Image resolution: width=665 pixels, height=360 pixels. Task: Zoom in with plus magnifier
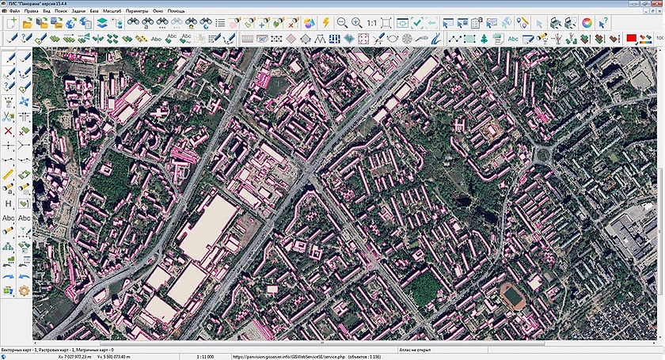pyautogui.click(x=357, y=23)
